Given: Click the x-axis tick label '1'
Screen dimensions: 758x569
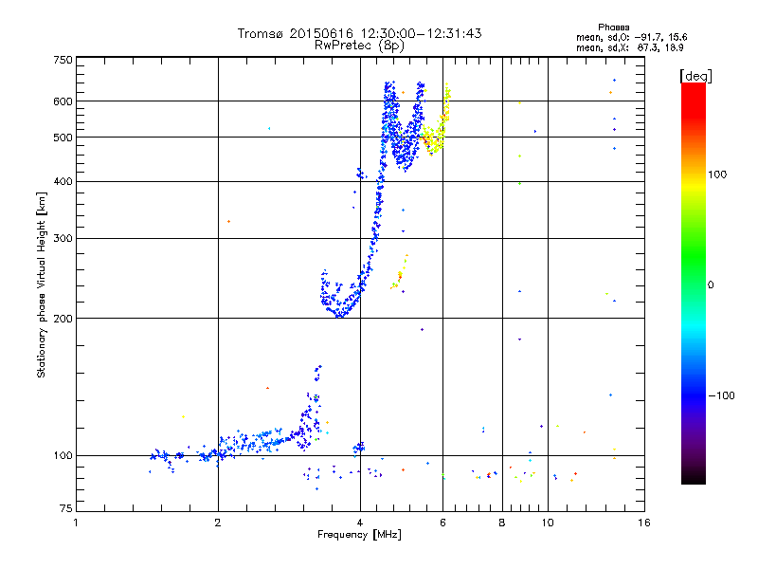Looking at the screenshot, I should pyautogui.click(x=76, y=523).
